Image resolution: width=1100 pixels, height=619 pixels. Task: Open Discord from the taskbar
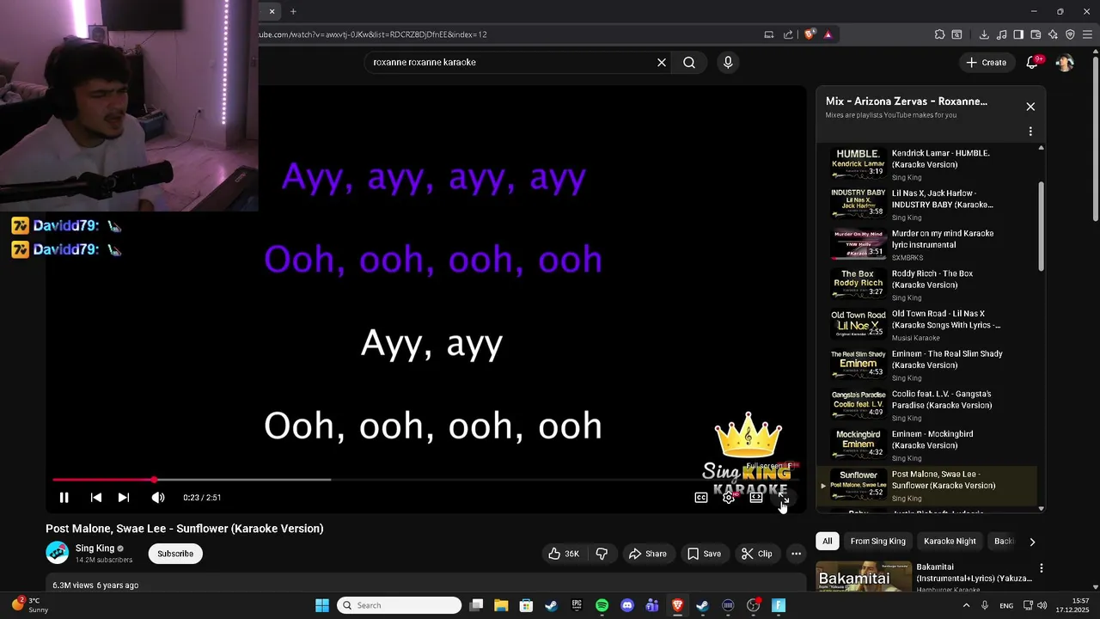[x=627, y=605]
